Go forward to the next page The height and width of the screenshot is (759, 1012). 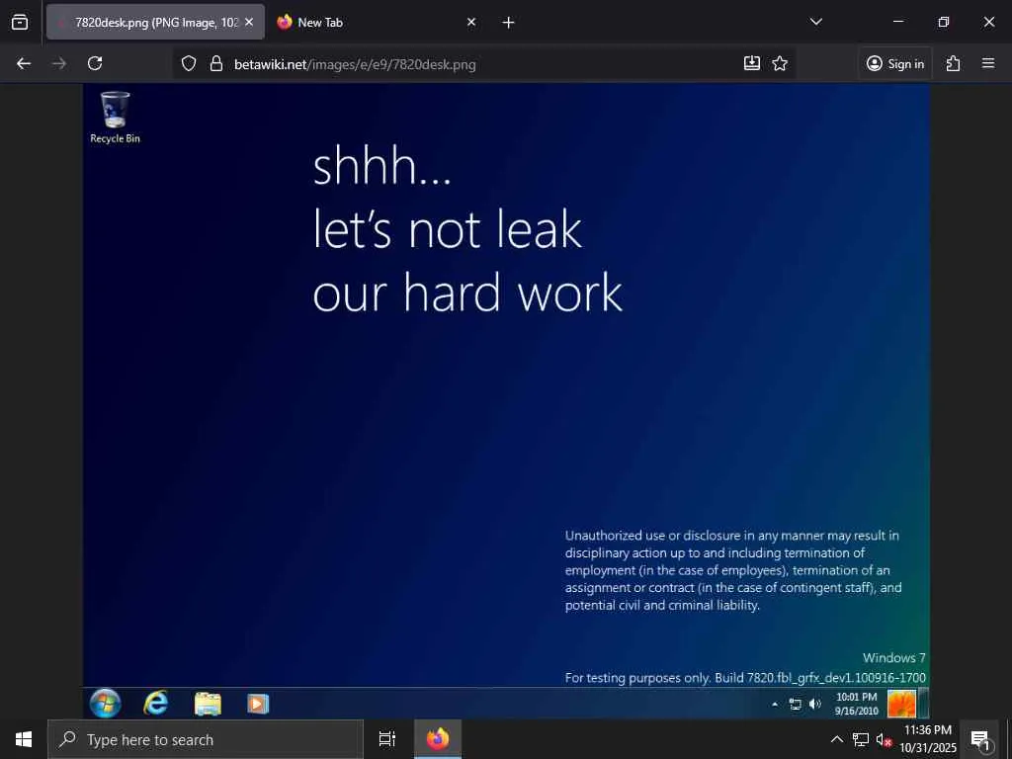click(x=59, y=63)
